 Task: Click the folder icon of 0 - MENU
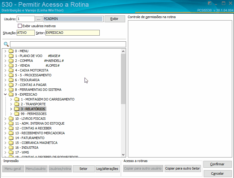(11, 51)
